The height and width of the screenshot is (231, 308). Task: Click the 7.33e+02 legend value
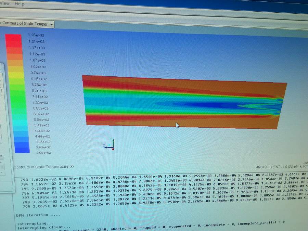[x=40, y=103]
